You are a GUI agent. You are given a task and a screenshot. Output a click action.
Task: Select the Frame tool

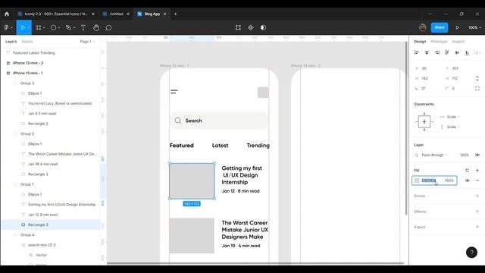coord(39,27)
